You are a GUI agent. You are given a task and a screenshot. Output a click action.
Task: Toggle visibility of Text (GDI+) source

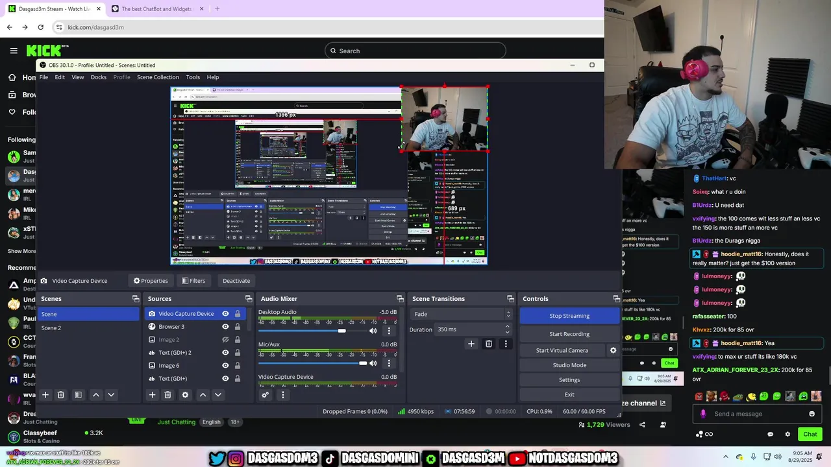(225, 378)
